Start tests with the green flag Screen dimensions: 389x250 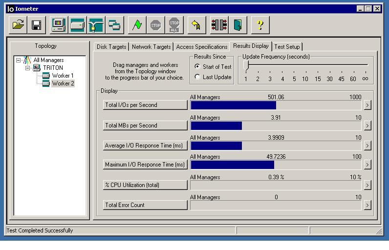[x=137, y=25]
